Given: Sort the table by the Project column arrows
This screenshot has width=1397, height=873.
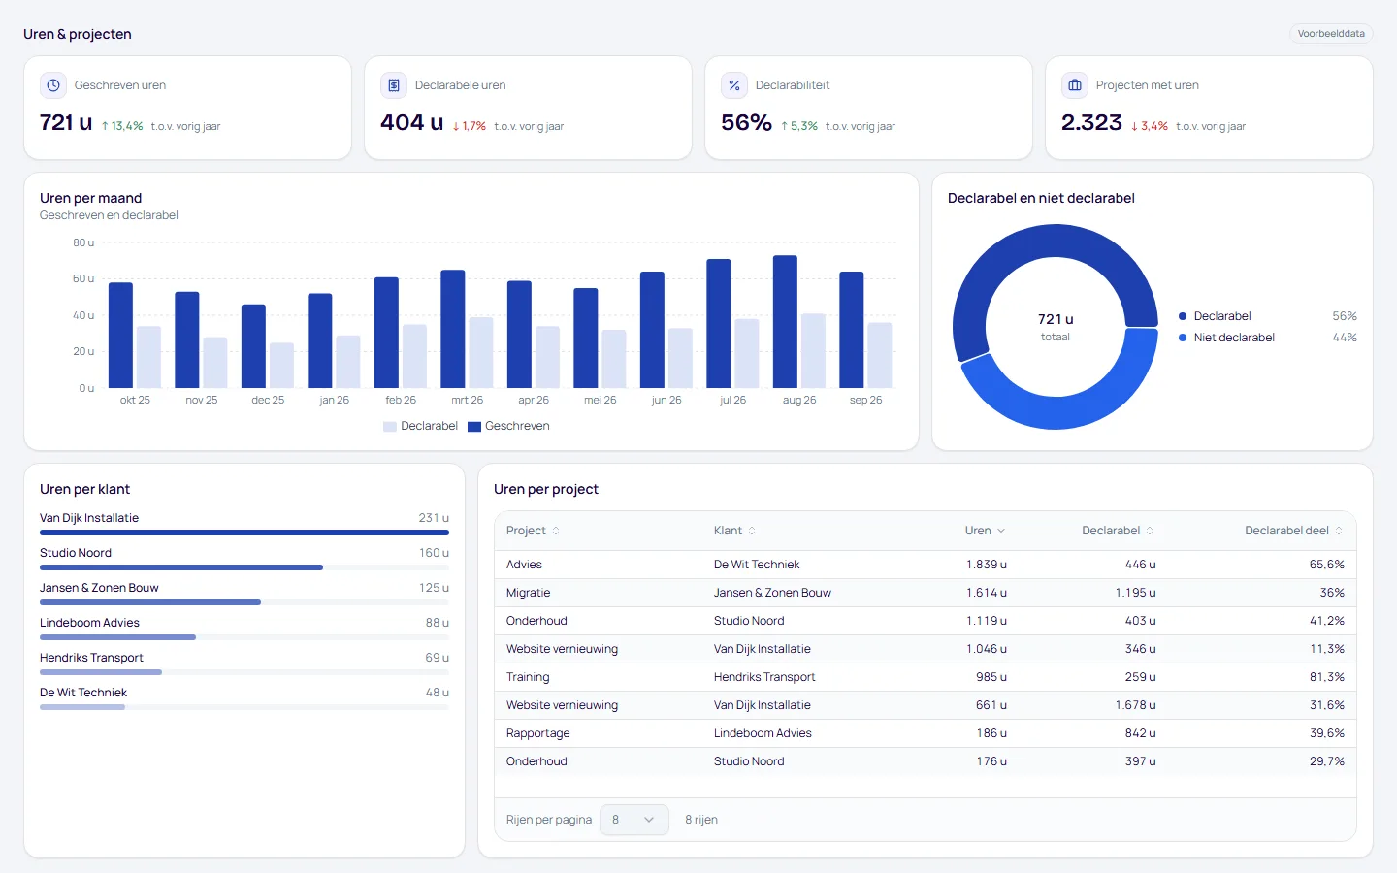Looking at the screenshot, I should tap(556, 531).
